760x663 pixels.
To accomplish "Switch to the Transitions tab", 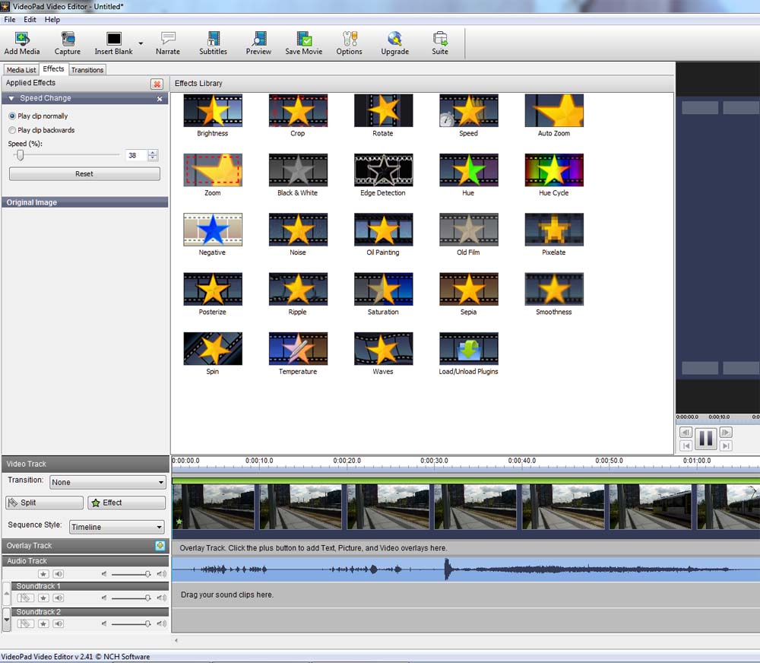I will (x=87, y=70).
